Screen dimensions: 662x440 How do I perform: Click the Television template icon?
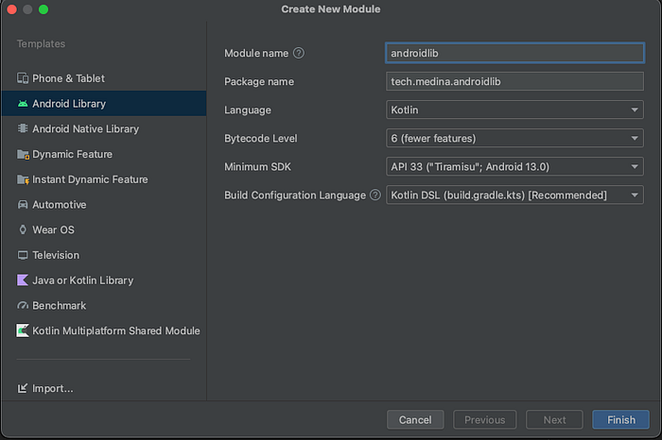click(x=23, y=255)
